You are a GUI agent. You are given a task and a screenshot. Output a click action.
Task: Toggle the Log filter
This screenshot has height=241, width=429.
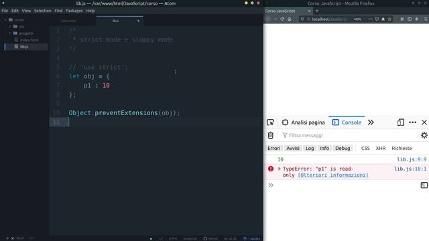pyautogui.click(x=310, y=148)
